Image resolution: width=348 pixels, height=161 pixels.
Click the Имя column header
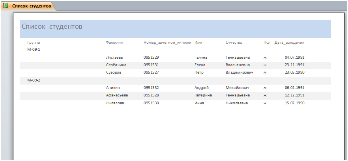(x=198, y=42)
